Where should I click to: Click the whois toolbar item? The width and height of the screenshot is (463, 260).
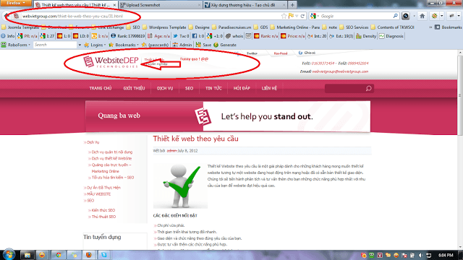click(x=234, y=36)
